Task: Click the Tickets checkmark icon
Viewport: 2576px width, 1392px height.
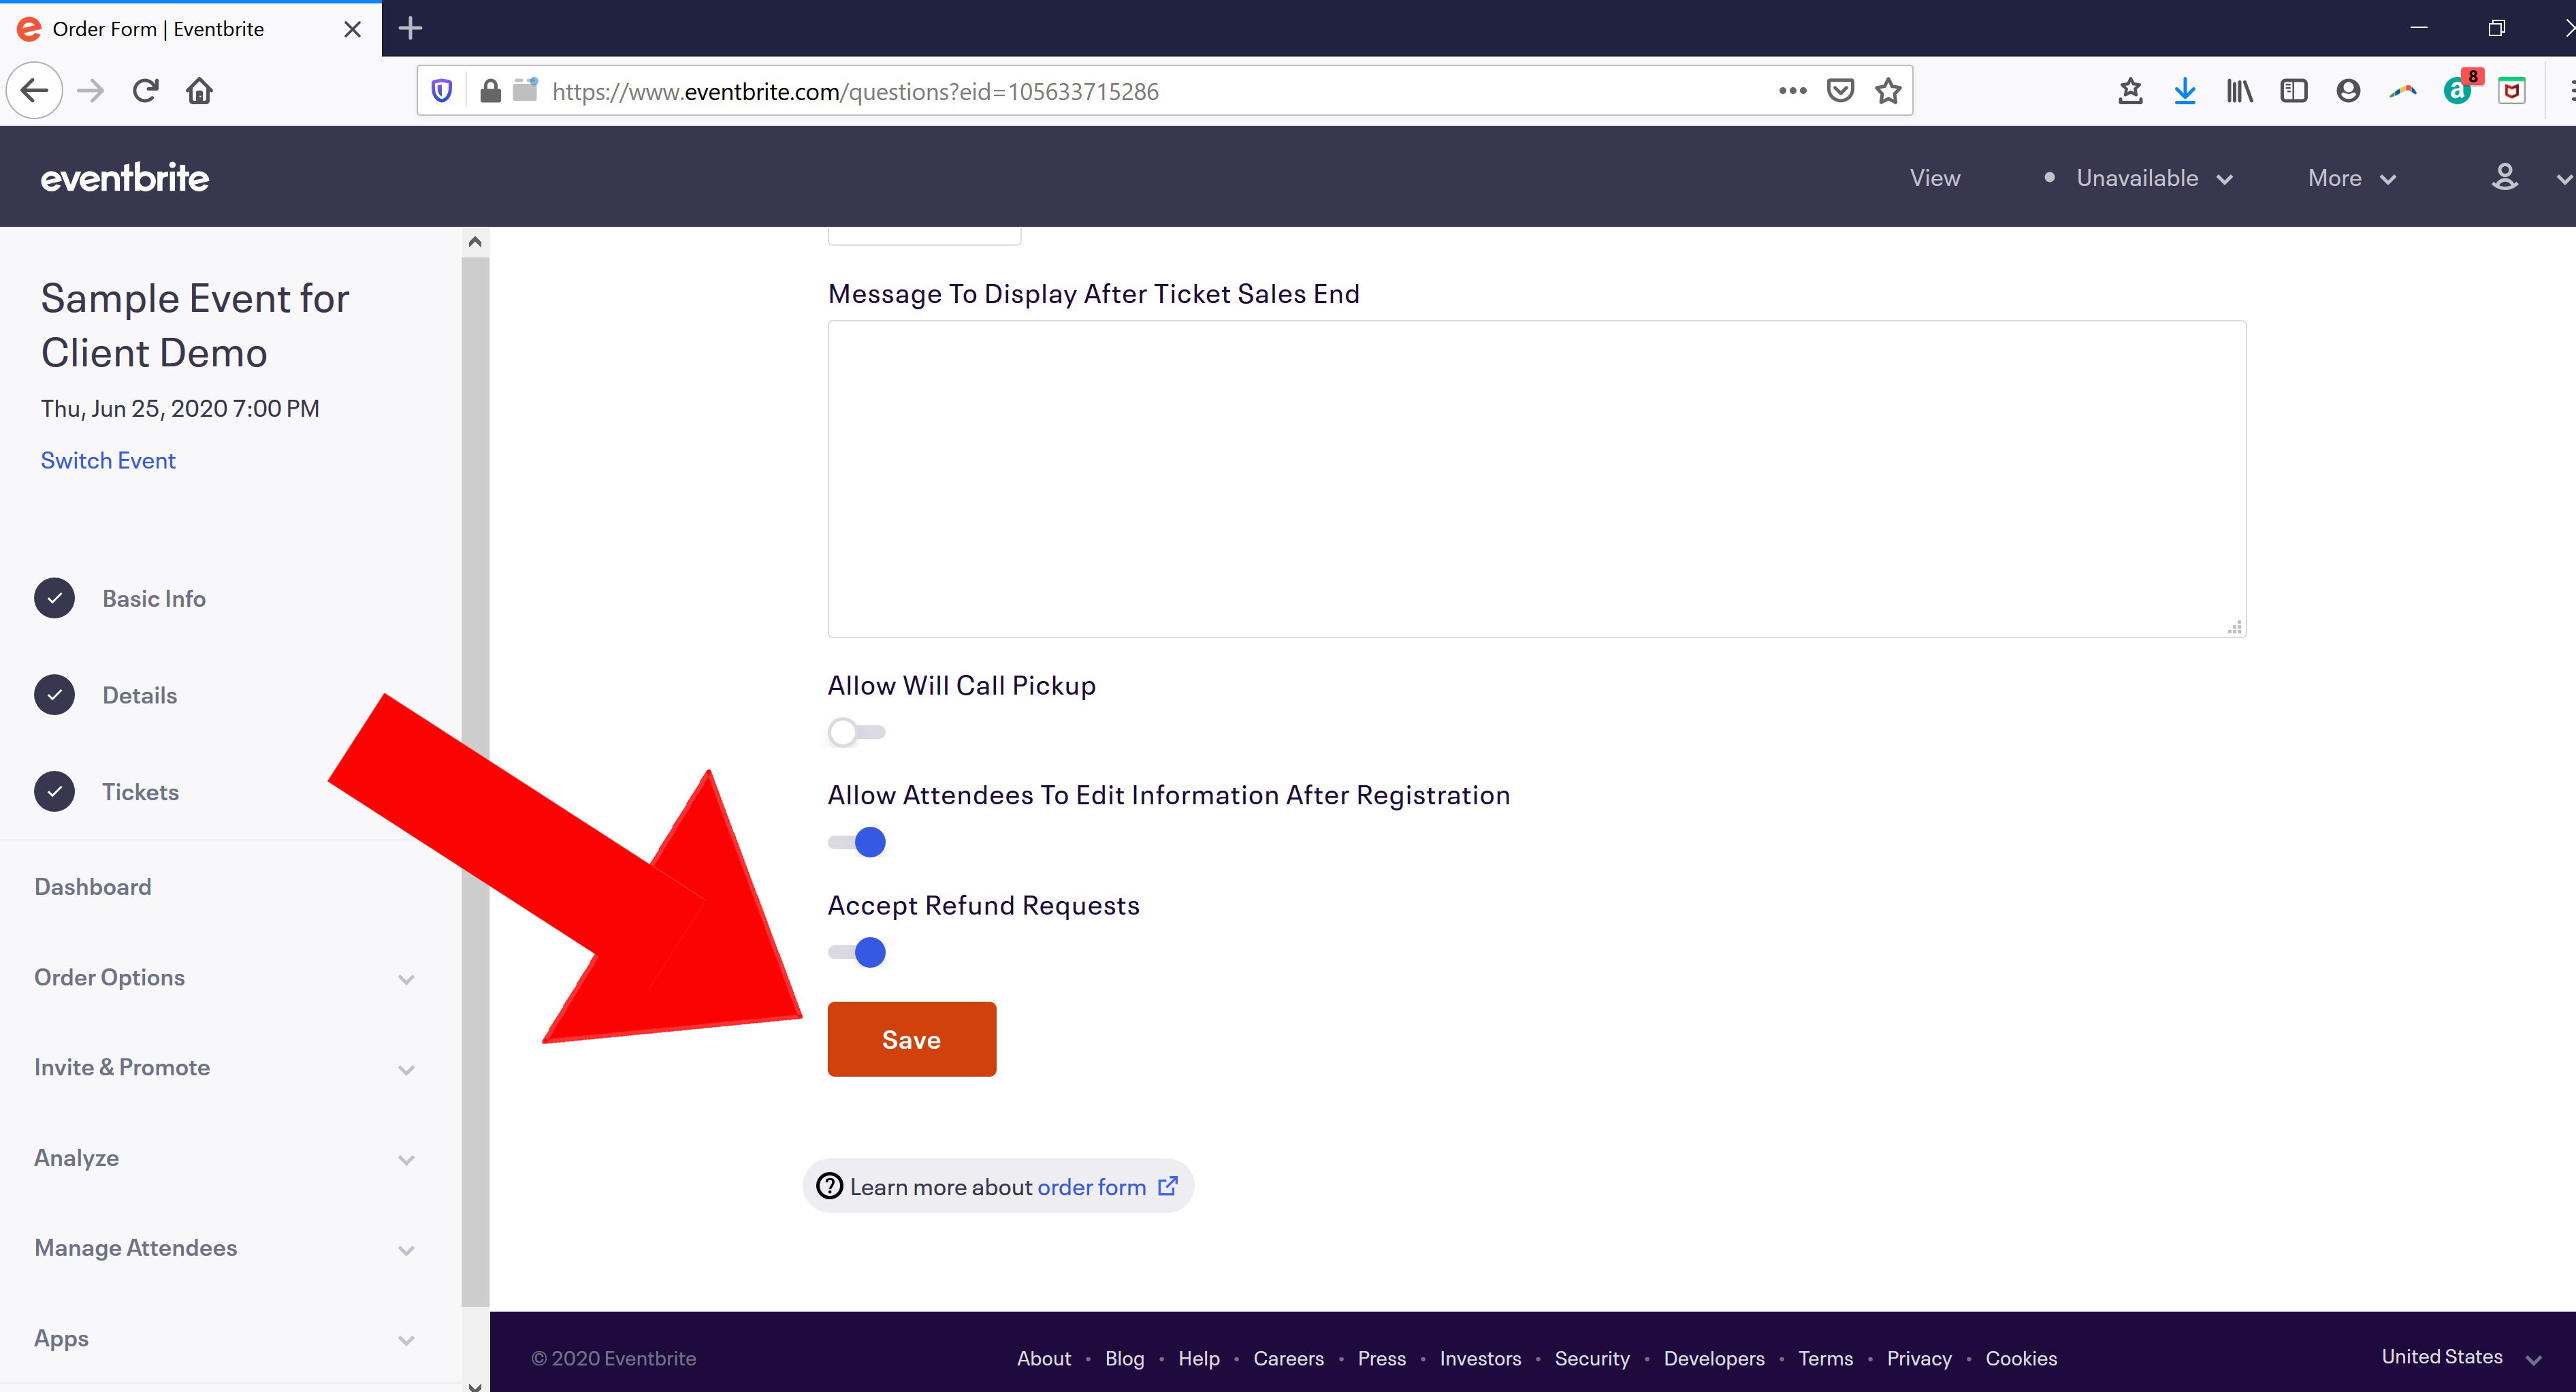Action: point(54,791)
